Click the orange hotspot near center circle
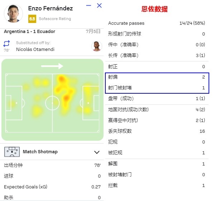This screenshot has height=201, width=215. pos(66,98)
